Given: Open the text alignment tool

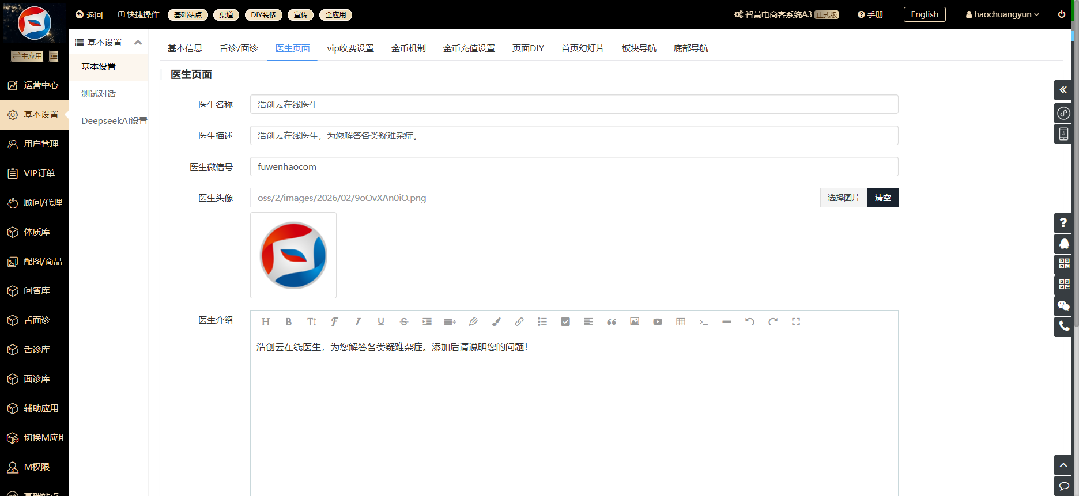Looking at the screenshot, I should click(x=588, y=322).
